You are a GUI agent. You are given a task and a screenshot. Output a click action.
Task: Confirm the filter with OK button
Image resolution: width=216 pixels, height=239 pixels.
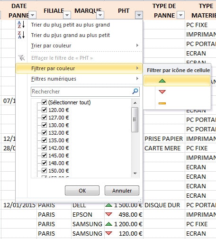pos(82,191)
